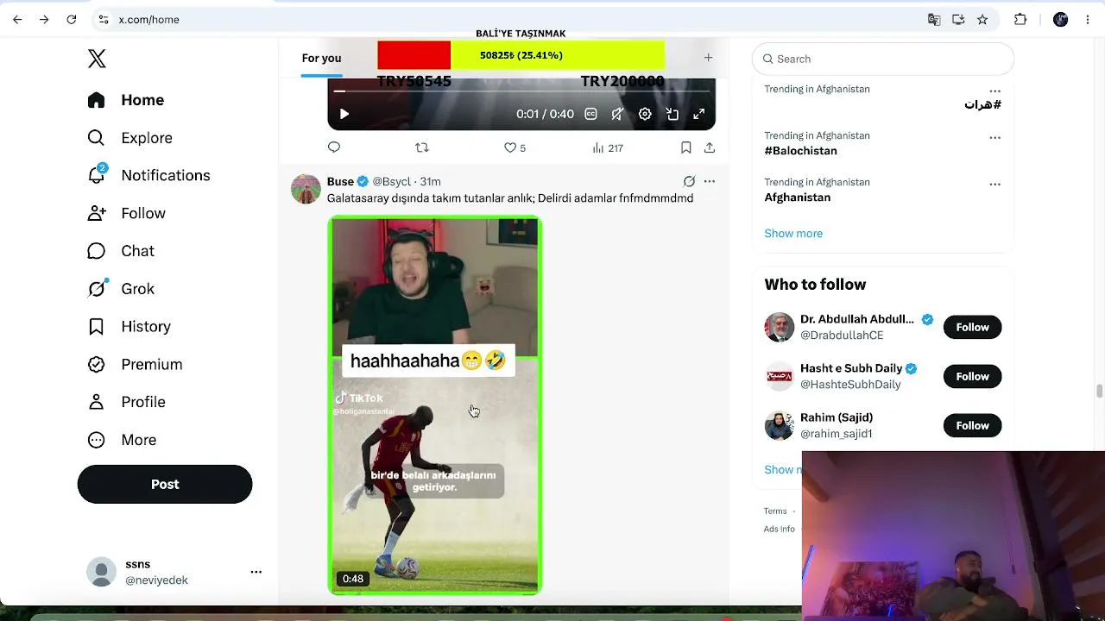The height and width of the screenshot is (621, 1105).
Task: Open more options for the #هرات trend
Action: pos(994,91)
